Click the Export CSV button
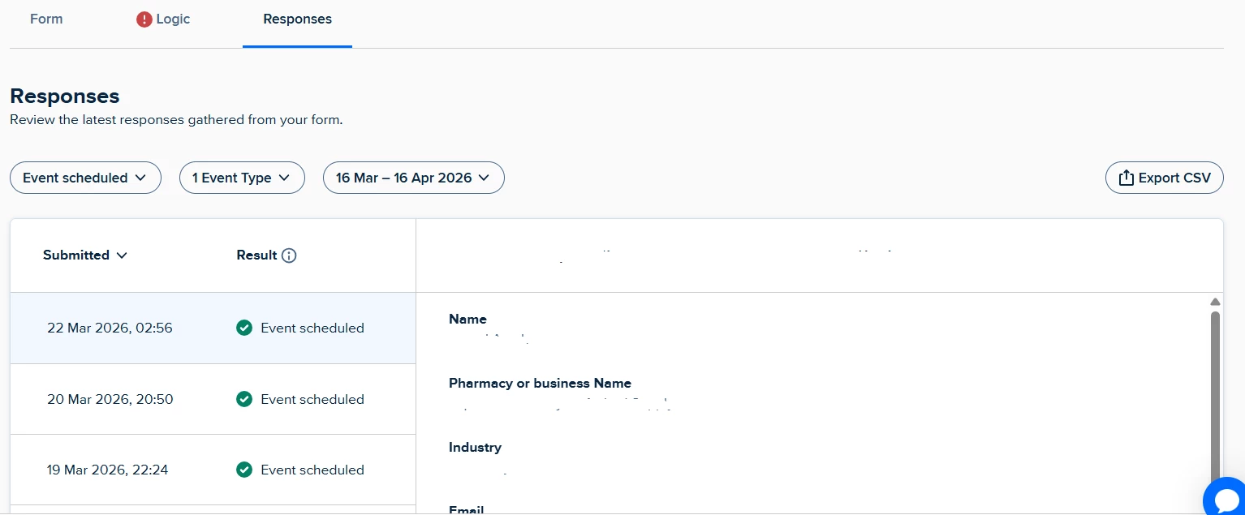The height and width of the screenshot is (515, 1245). (x=1164, y=178)
